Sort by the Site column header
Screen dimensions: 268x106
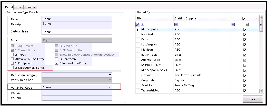coord(154,18)
